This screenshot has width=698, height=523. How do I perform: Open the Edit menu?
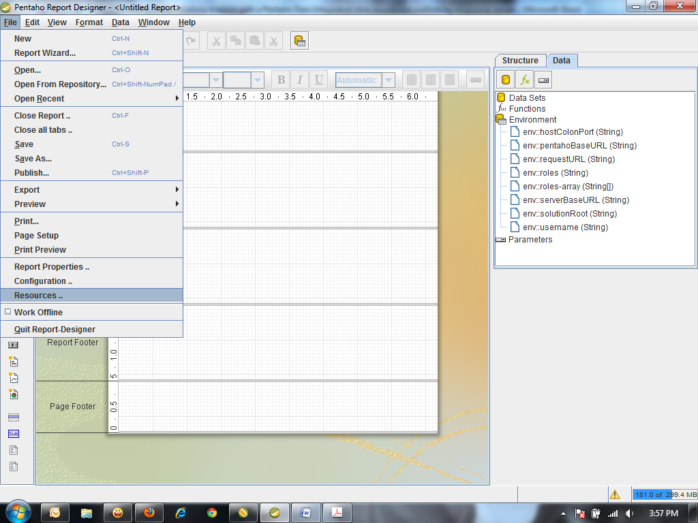[32, 22]
